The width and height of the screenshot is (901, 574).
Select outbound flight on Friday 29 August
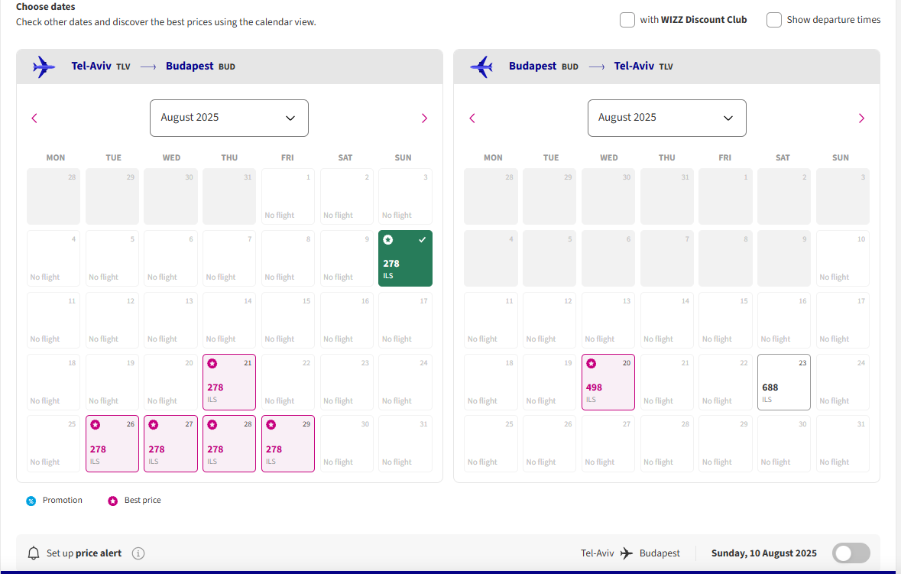pyautogui.click(x=288, y=443)
